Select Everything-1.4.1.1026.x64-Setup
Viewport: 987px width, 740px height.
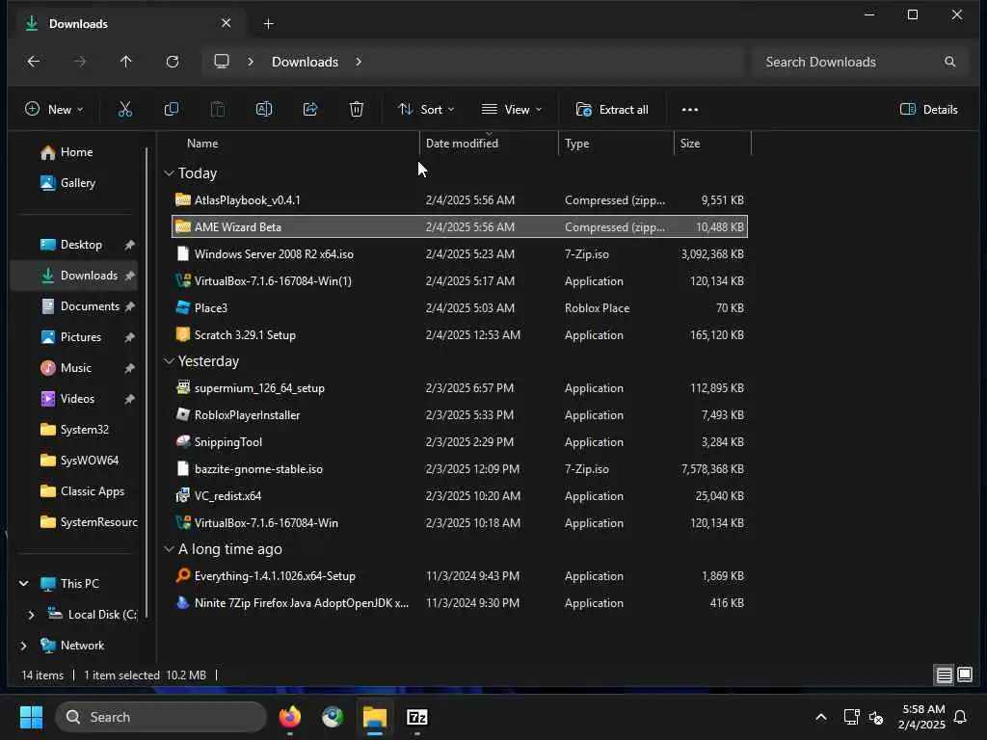[460, 576]
